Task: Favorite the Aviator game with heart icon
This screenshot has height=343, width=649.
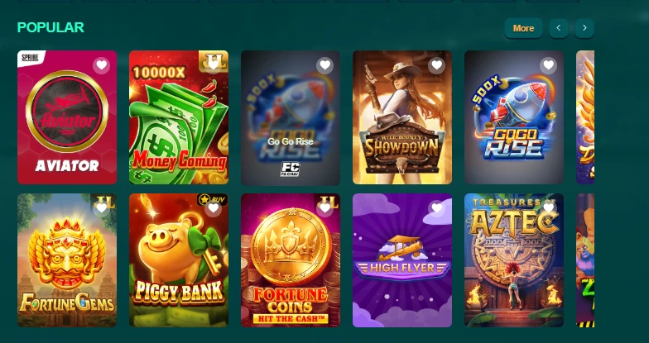Action: 101,65
